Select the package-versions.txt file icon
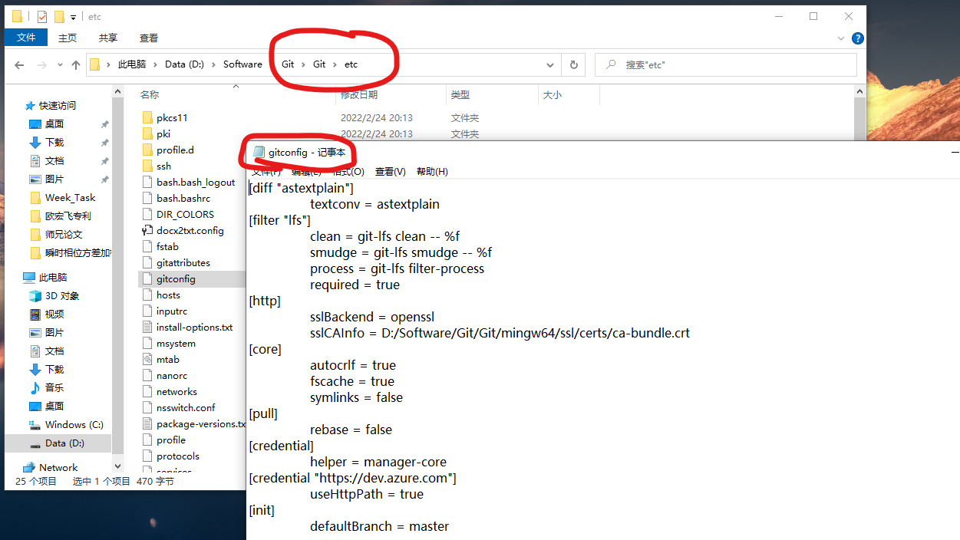This screenshot has width=960, height=540. pos(148,424)
